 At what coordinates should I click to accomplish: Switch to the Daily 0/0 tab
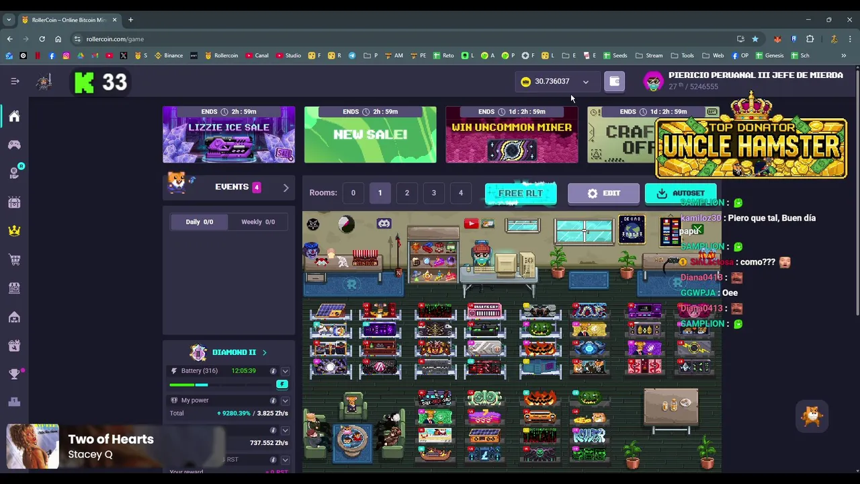(199, 222)
